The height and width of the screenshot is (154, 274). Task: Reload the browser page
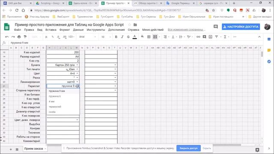point(17,10)
